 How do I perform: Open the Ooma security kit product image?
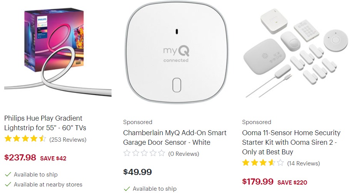pos(295,53)
